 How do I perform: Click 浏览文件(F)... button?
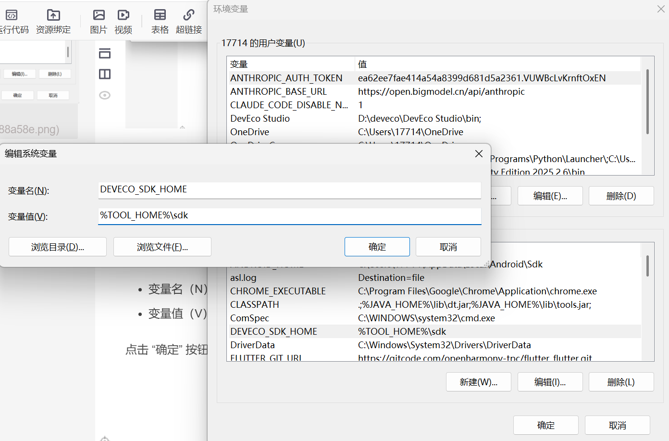(162, 247)
